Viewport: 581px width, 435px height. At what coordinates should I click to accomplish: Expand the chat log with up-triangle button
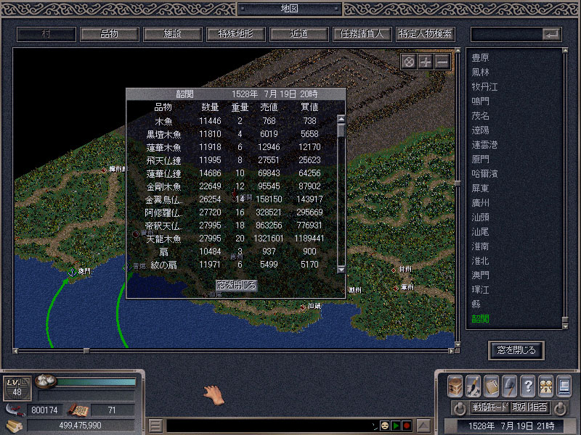point(424,425)
